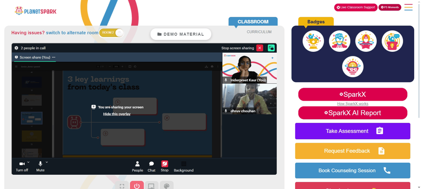421x189 pixels.
Task: Click zoom out minus in PDF toolbar
Action: (110, 67)
